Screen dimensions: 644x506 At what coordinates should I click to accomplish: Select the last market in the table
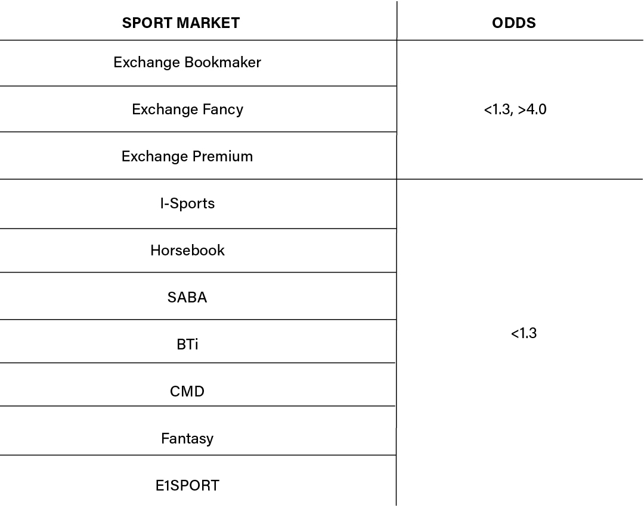(x=187, y=486)
